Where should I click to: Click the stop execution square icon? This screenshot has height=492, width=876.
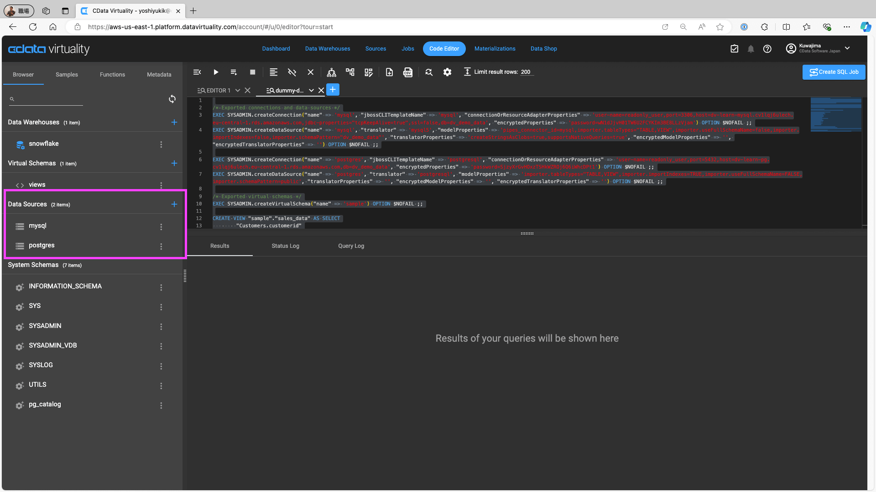252,72
